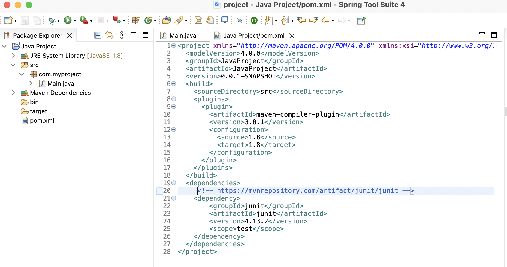Click the Pin Editor icon
The width and height of the screenshot is (507, 267).
pos(361,20)
